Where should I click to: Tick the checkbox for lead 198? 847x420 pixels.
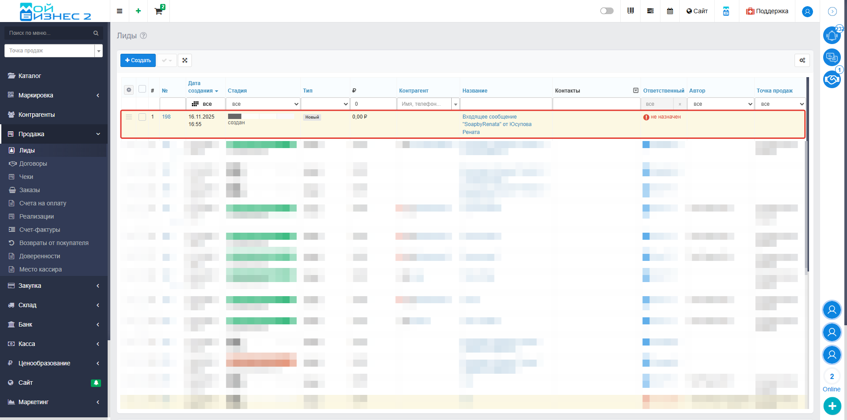pyautogui.click(x=142, y=117)
